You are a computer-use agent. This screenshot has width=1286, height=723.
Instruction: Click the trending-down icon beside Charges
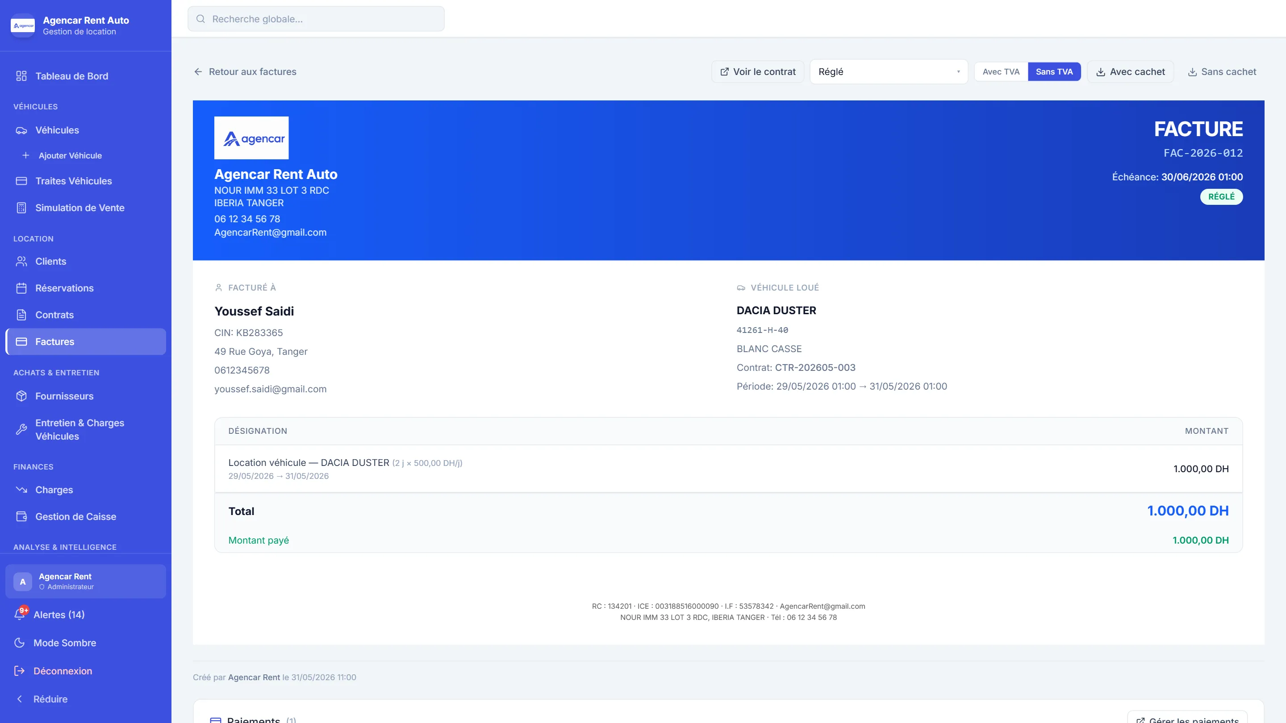pos(21,490)
